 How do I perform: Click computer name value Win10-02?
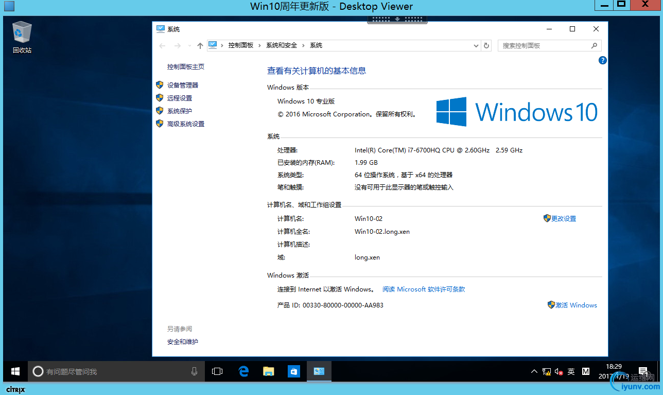click(369, 219)
